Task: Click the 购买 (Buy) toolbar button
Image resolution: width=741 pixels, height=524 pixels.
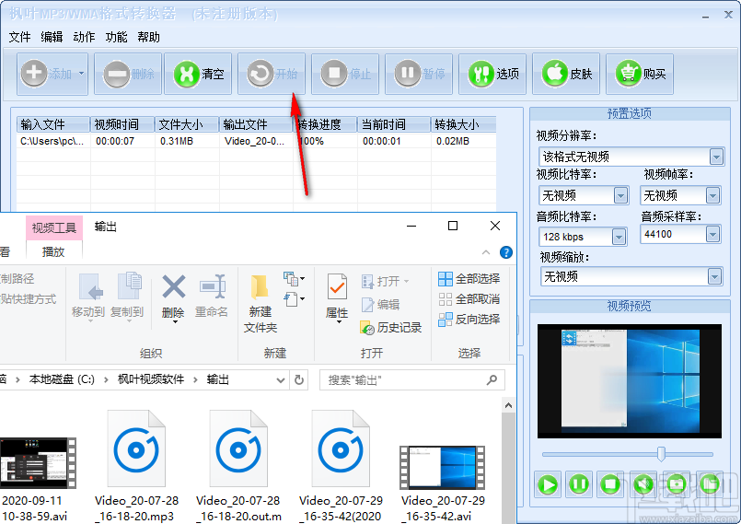Action: (640, 74)
